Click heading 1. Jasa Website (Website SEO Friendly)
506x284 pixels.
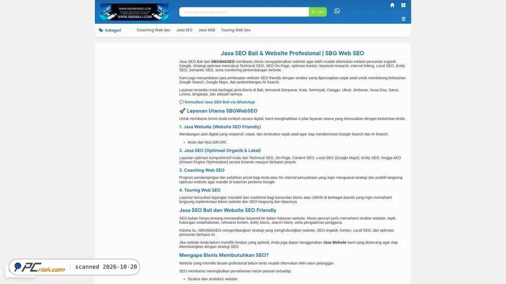point(220,127)
